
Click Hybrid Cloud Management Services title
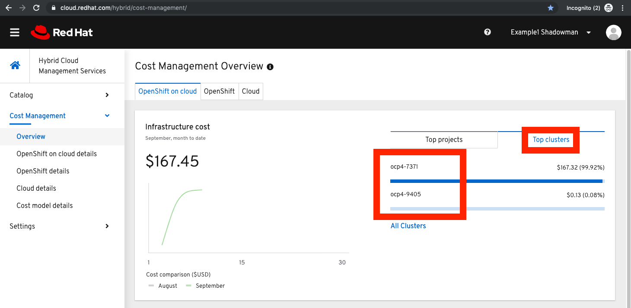pyautogui.click(x=72, y=66)
